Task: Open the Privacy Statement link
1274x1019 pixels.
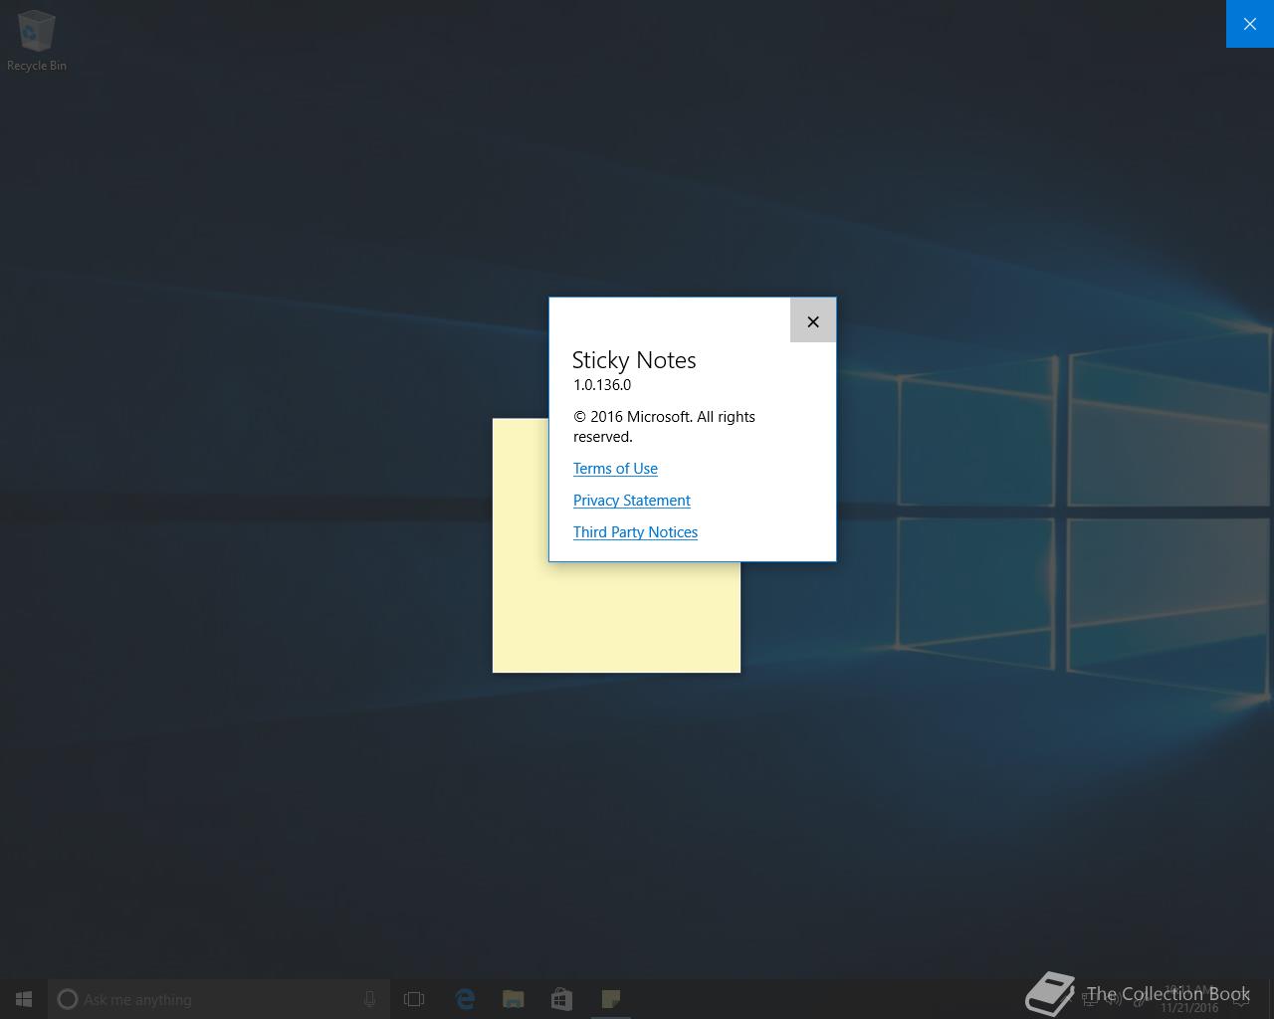Action: [x=631, y=501]
